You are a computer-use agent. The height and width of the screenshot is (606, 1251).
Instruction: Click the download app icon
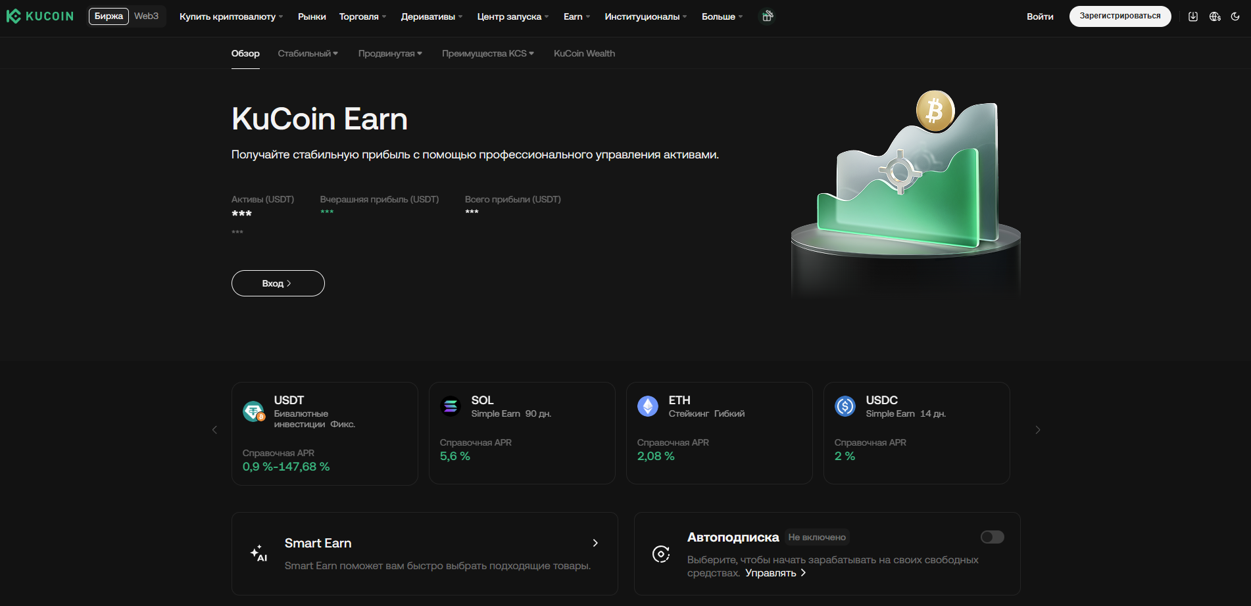(x=1193, y=16)
